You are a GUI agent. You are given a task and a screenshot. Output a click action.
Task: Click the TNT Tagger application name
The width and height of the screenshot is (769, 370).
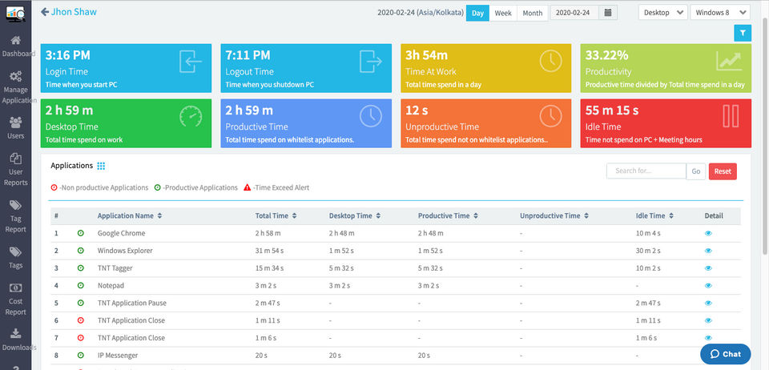115,268
